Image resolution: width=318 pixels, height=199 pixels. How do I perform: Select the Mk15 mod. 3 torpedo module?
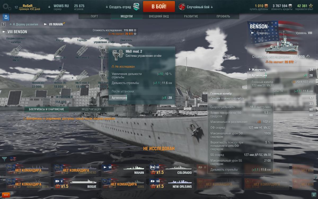(82, 75)
